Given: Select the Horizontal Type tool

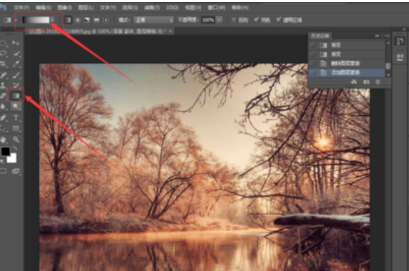Looking at the screenshot, I should coord(16,118).
